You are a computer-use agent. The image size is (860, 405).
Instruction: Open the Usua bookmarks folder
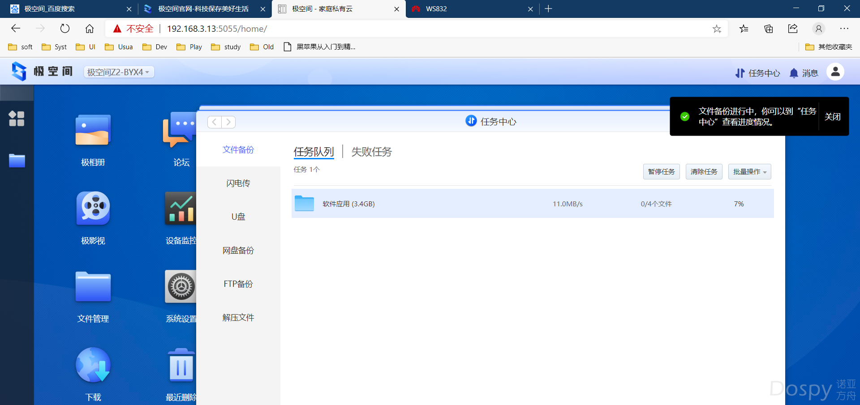(119, 47)
